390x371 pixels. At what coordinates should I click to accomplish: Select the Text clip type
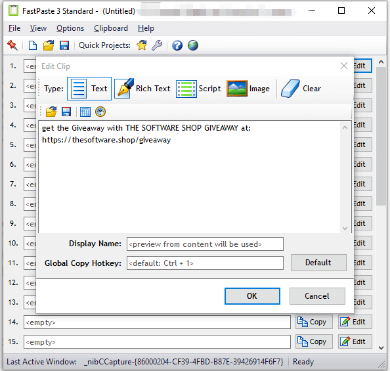tap(89, 89)
